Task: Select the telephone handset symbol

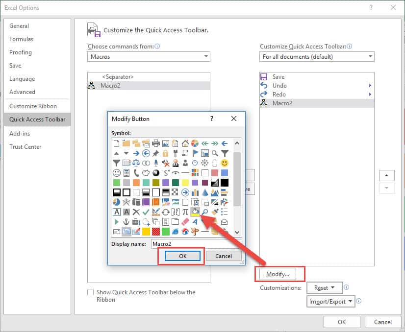Action: [136, 173]
